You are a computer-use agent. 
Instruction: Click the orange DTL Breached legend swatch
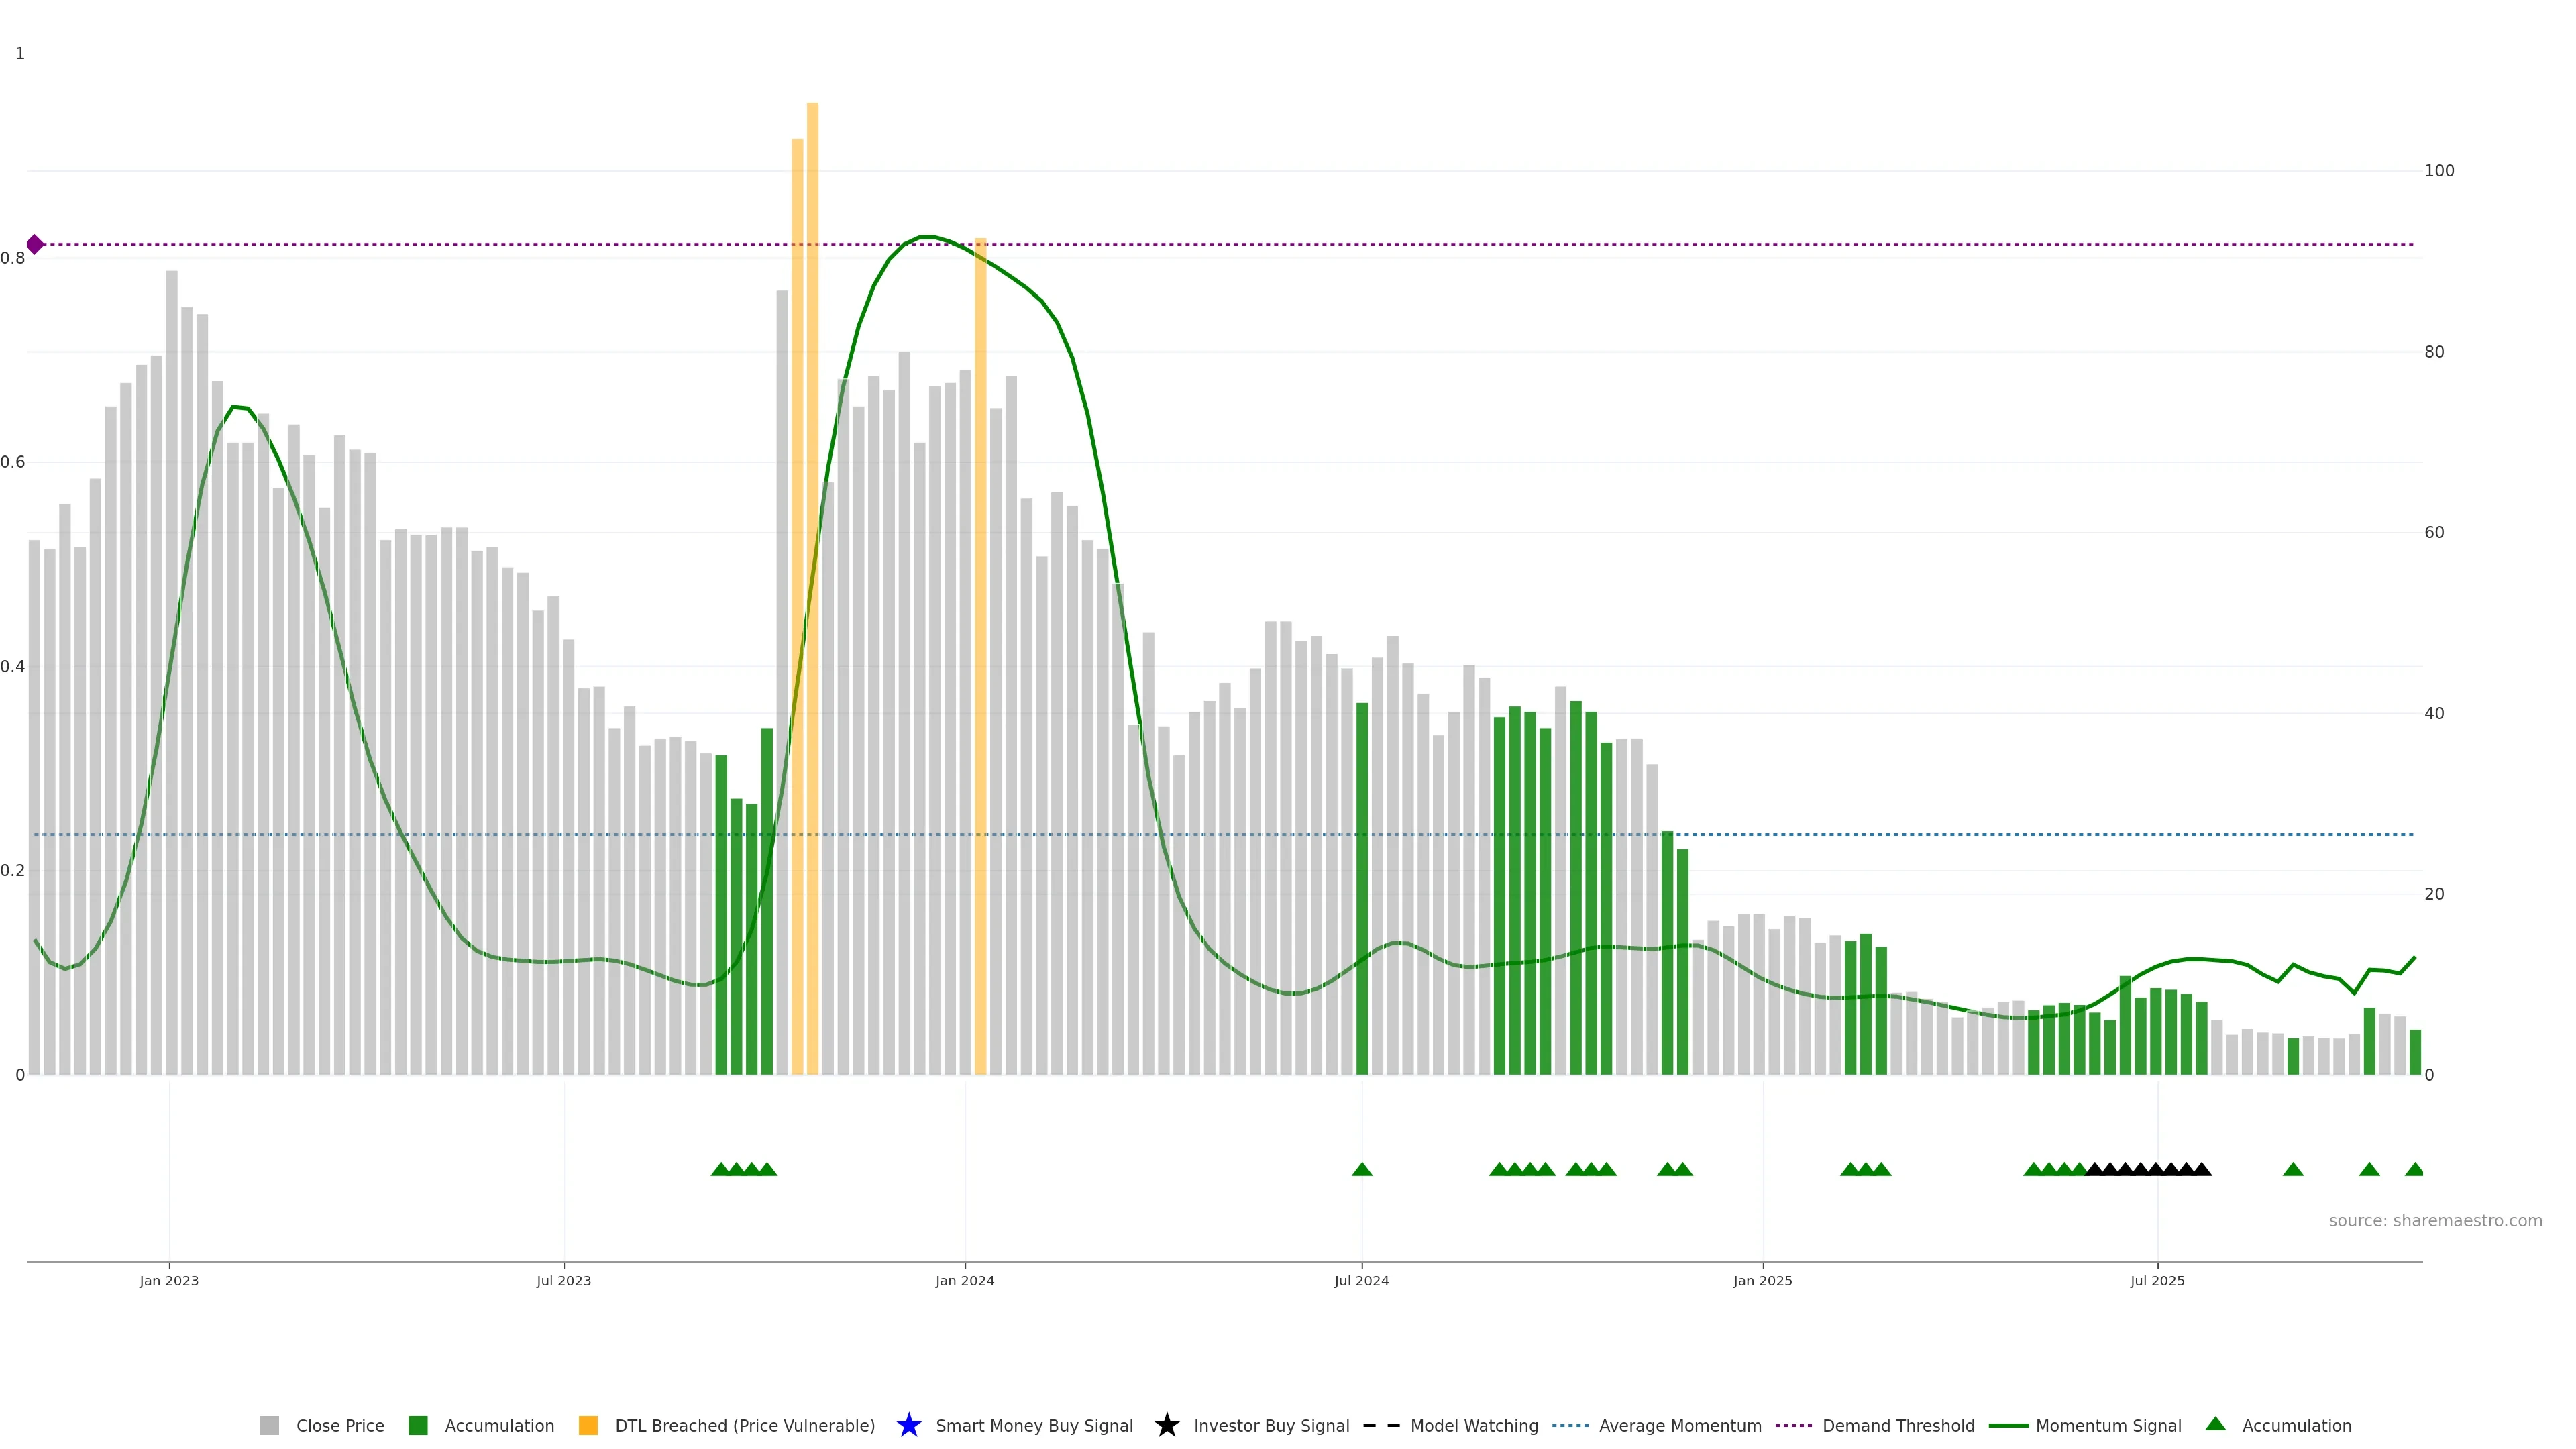pyautogui.click(x=588, y=1425)
